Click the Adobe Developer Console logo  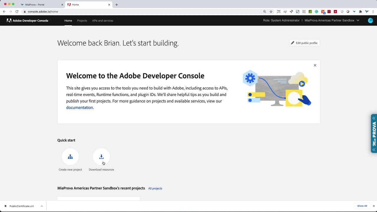27,21
